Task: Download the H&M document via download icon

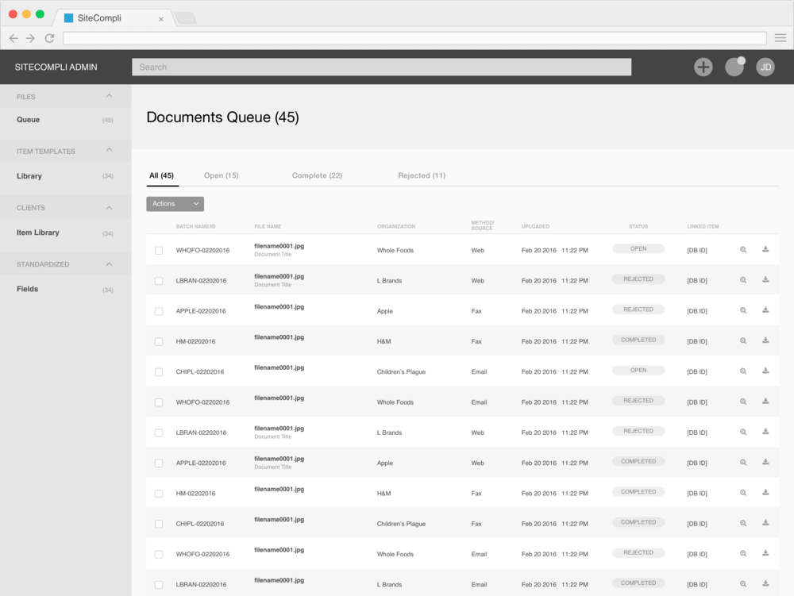Action: (x=765, y=340)
